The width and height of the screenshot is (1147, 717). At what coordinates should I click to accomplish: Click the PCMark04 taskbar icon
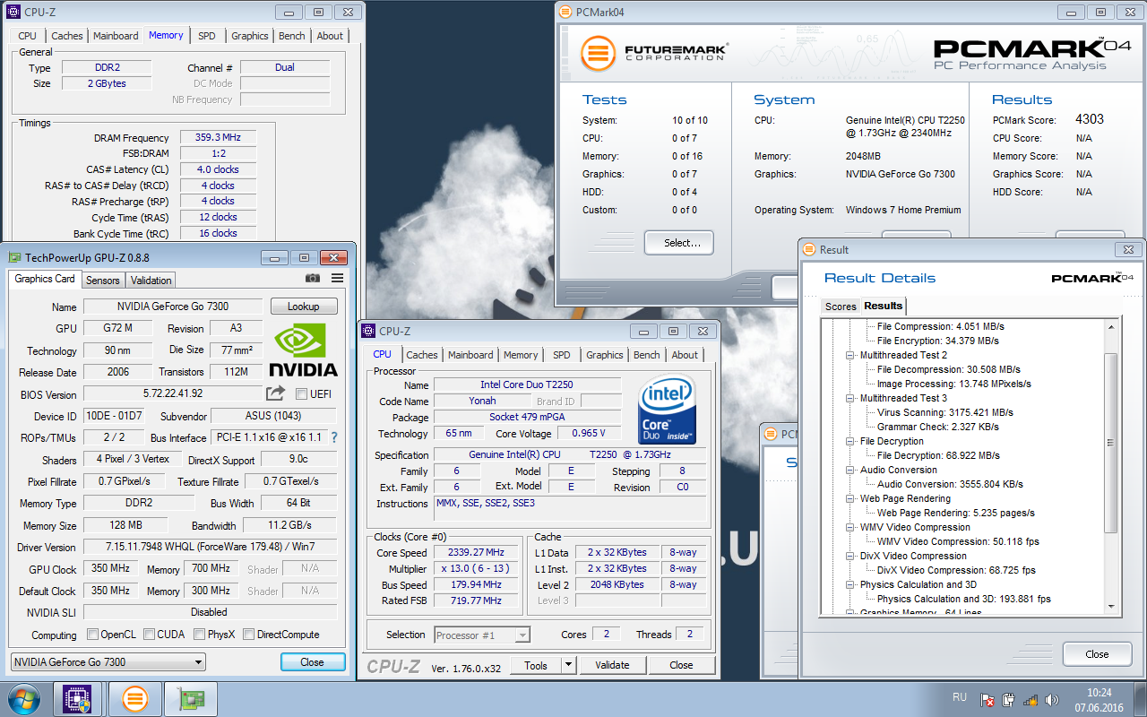pos(134,699)
